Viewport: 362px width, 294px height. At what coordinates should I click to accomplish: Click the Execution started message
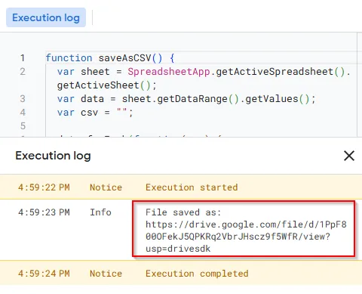tap(192, 187)
